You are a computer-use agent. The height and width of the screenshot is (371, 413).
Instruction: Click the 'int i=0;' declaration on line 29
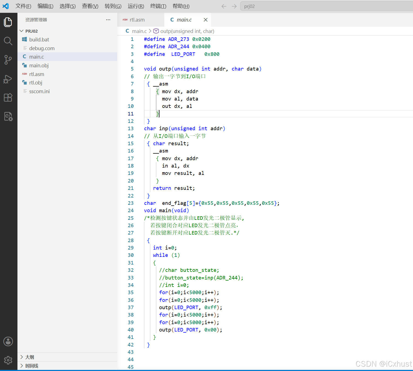(165, 248)
